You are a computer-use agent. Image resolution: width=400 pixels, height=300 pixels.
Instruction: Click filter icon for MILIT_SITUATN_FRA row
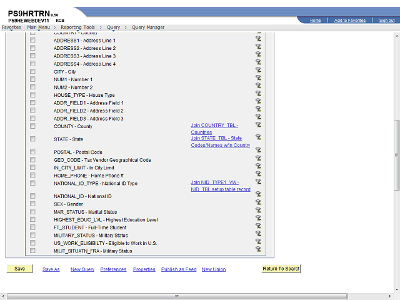tap(258, 249)
